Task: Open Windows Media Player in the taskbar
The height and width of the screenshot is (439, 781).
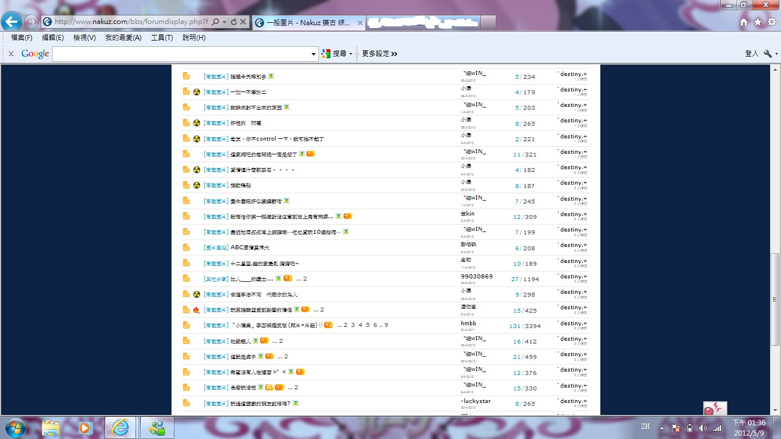Action: click(x=86, y=427)
